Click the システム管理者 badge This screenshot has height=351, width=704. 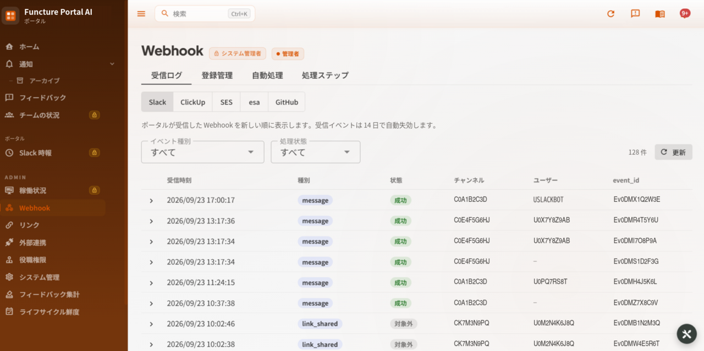[x=238, y=53]
